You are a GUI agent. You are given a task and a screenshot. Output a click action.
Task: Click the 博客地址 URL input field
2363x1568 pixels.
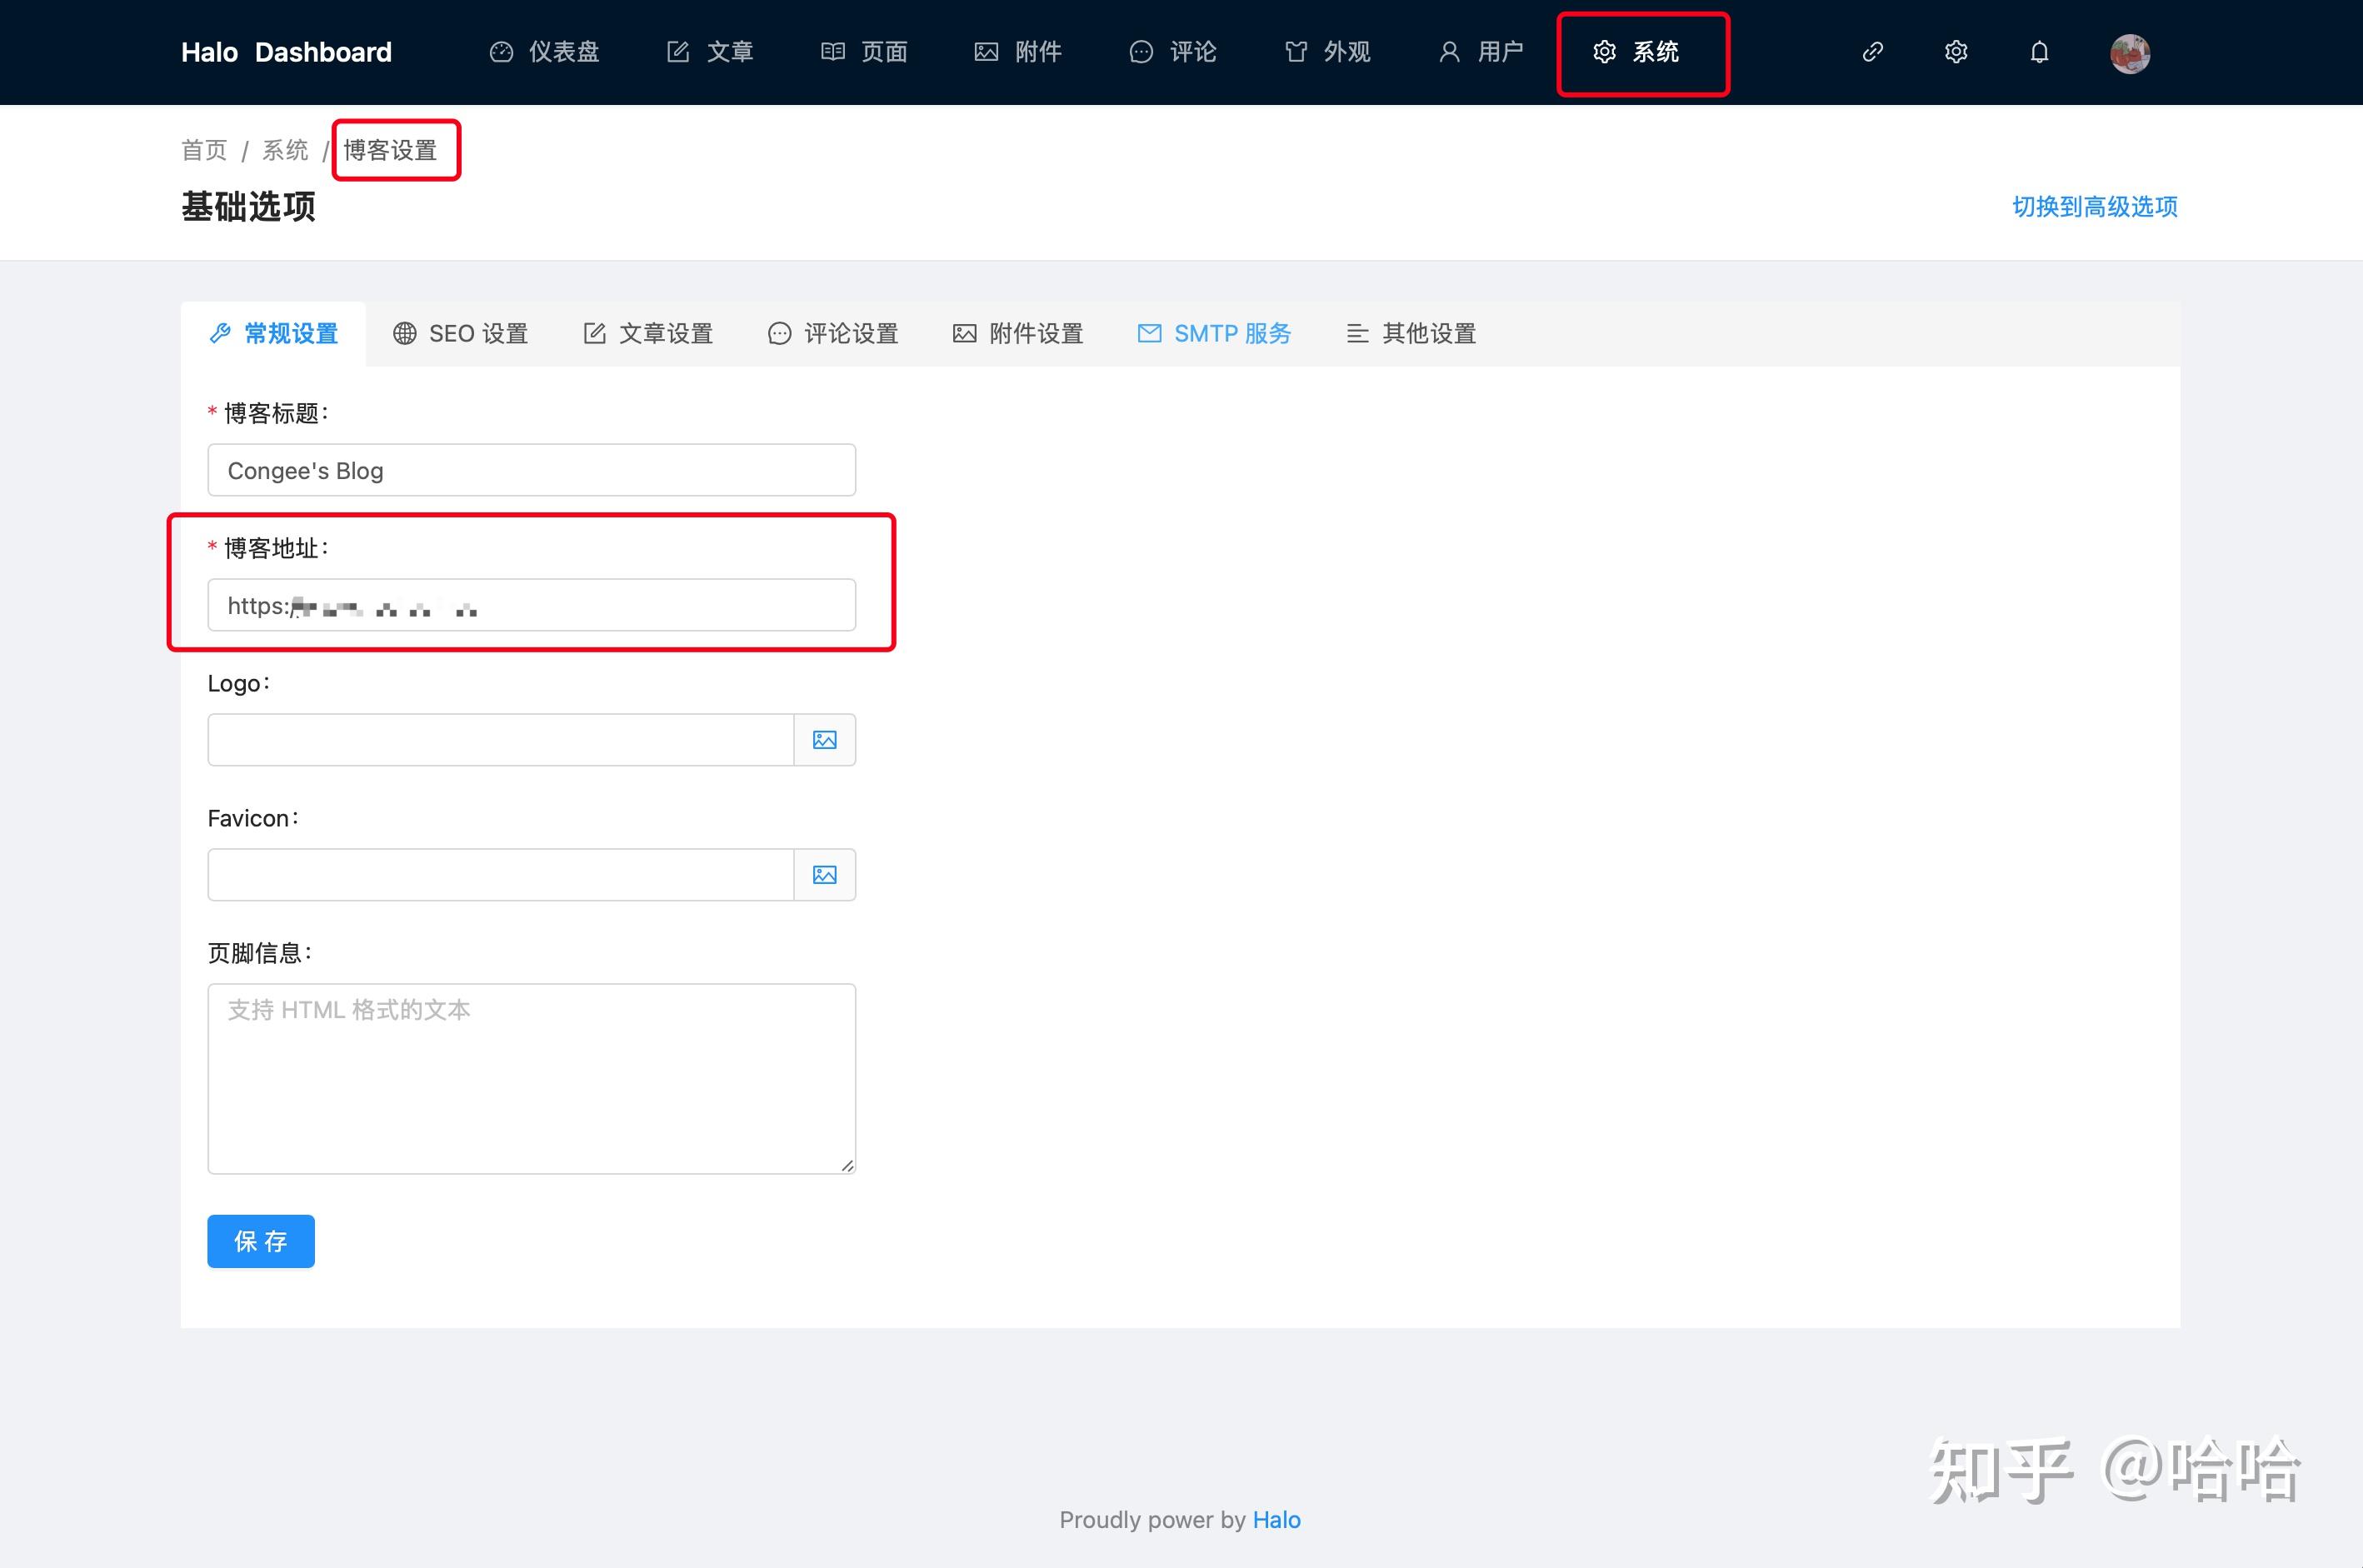[531, 605]
